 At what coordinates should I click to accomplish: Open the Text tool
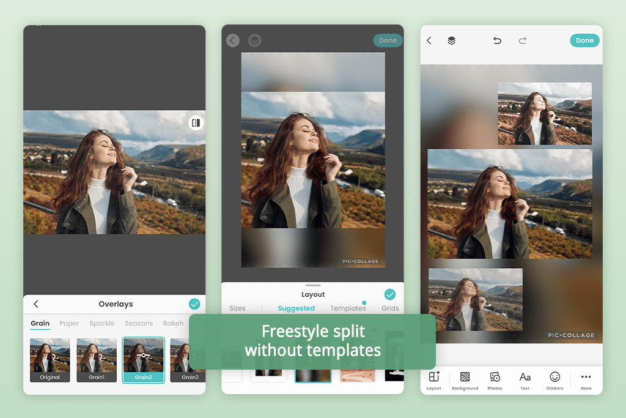coord(525,381)
